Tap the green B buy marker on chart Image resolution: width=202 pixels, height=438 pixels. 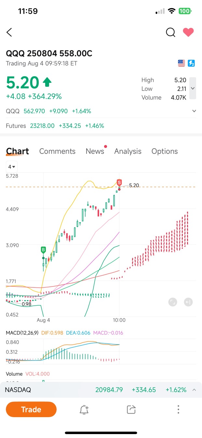coord(43,250)
